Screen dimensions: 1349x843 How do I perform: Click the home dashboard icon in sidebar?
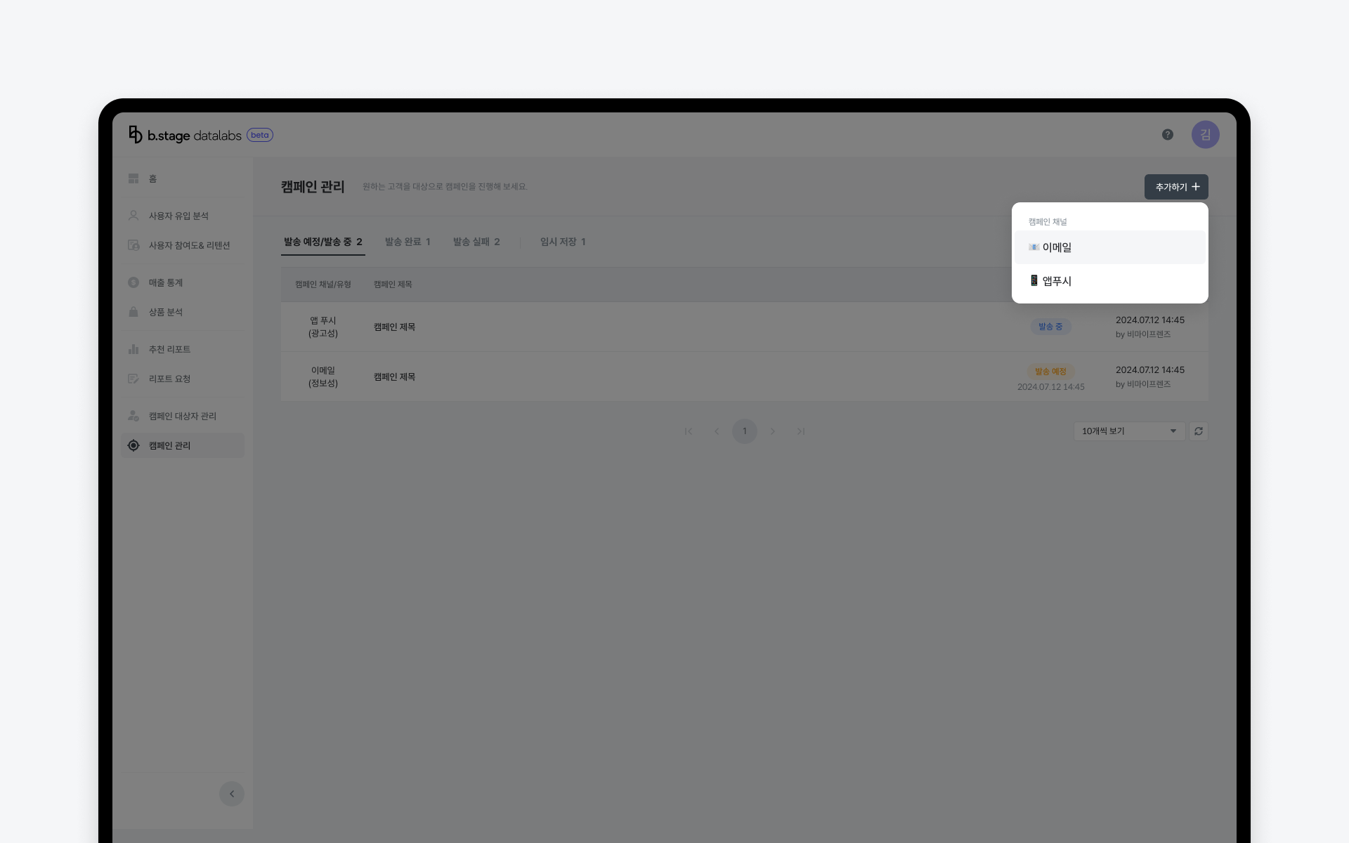click(x=133, y=178)
